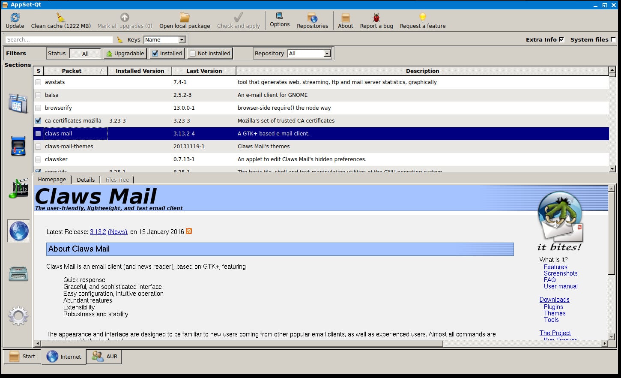Image resolution: width=621 pixels, height=378 pixels.
Task: Follow the 3.13.2 release link
Action: tap(98, 232)
